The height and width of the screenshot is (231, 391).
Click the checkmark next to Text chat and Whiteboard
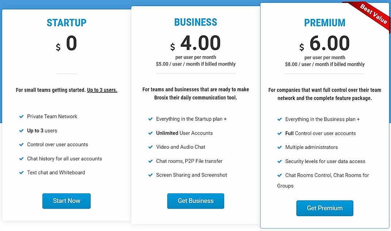pos(21,172)
